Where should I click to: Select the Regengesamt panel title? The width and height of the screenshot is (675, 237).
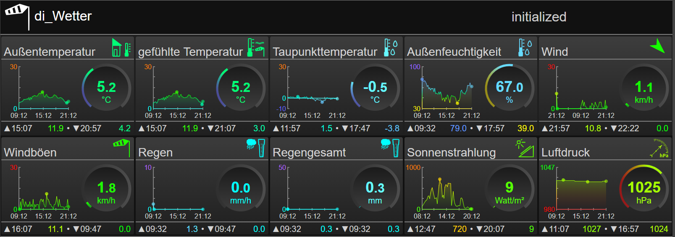tap(309, 152)
